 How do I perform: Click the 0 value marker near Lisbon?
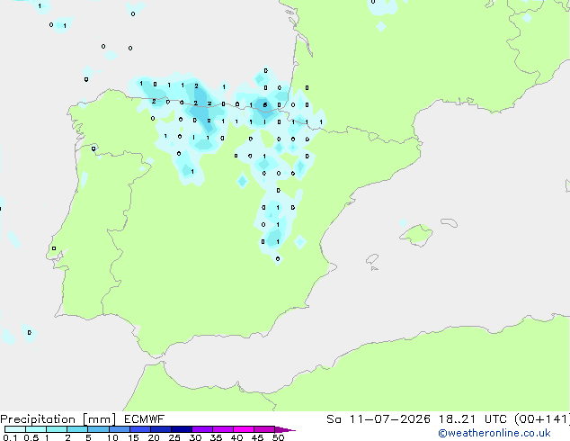(54, 248)
